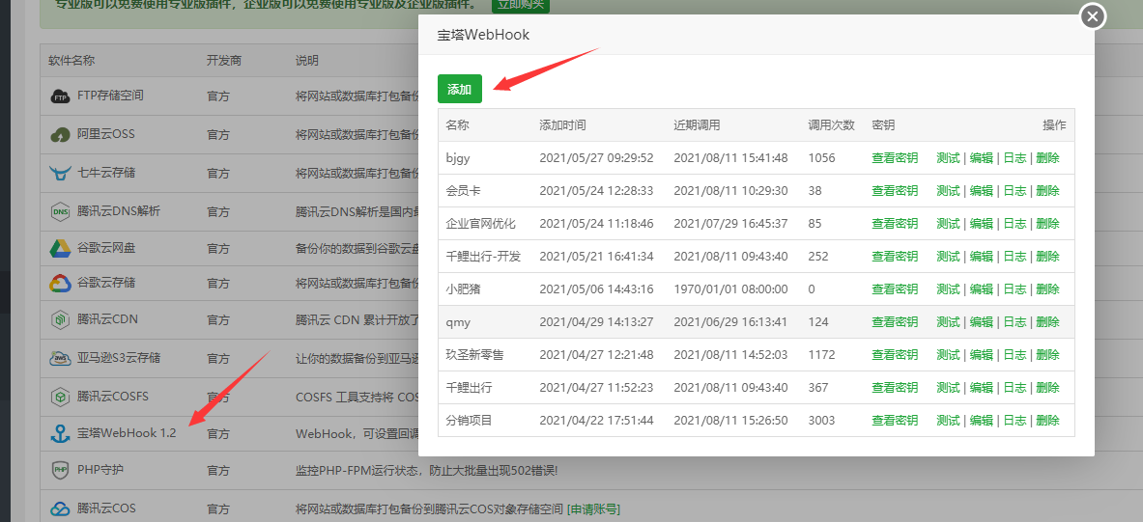1143x522 pixels.
Task: Open the log for 小肥猪
Action: (x=1014, y=289)
